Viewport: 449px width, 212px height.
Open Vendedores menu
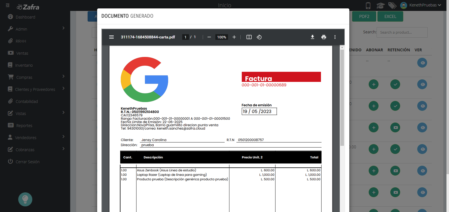click(26, 138)
